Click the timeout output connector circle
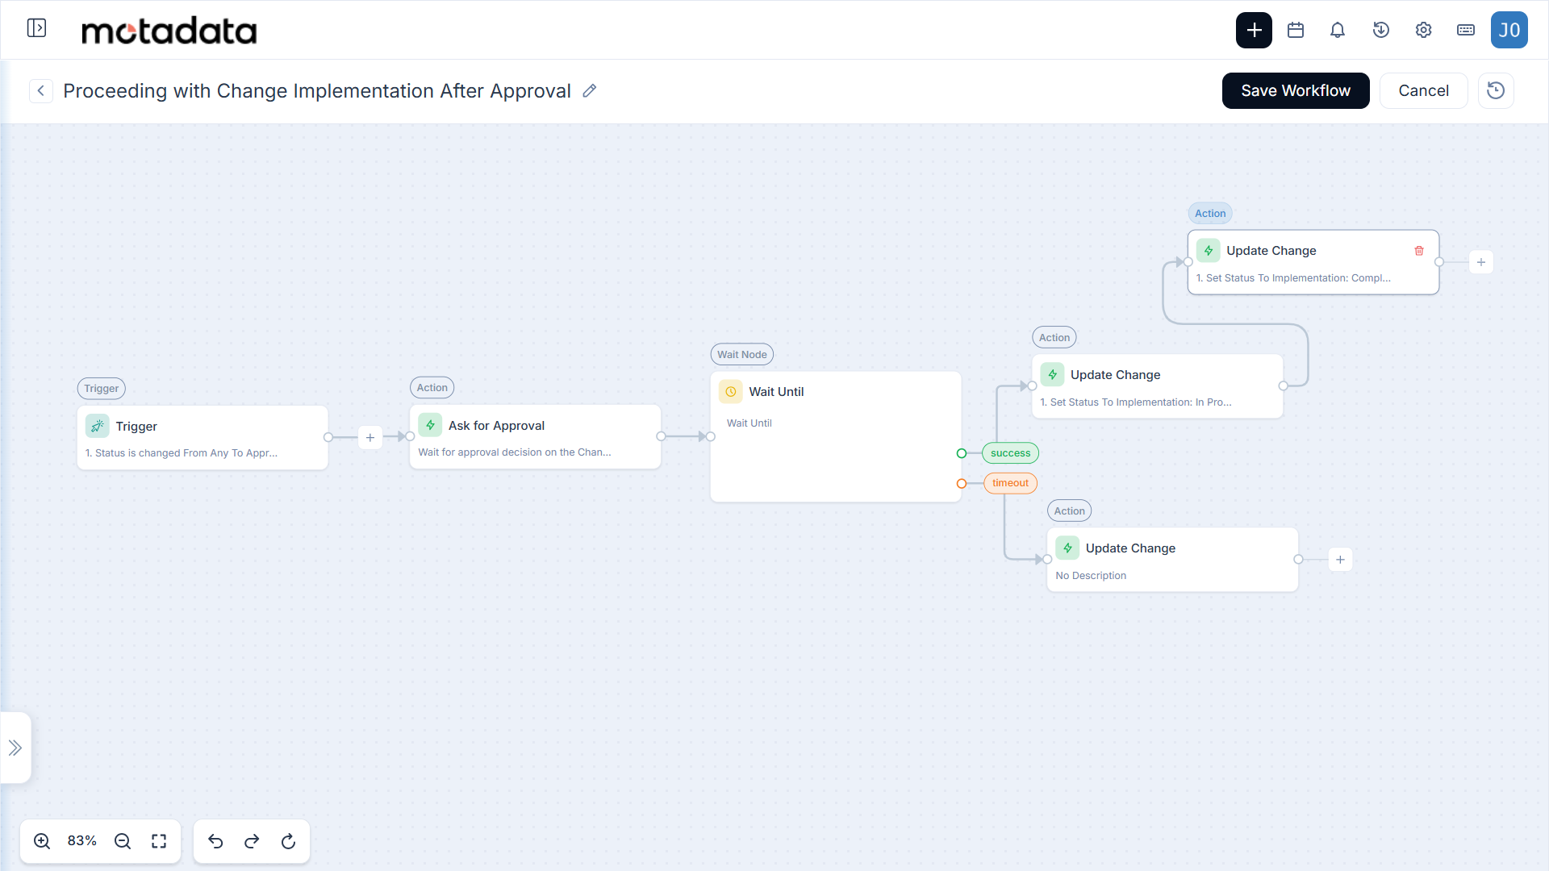Viewport: 1549px width, 871px height. [962, 484]
